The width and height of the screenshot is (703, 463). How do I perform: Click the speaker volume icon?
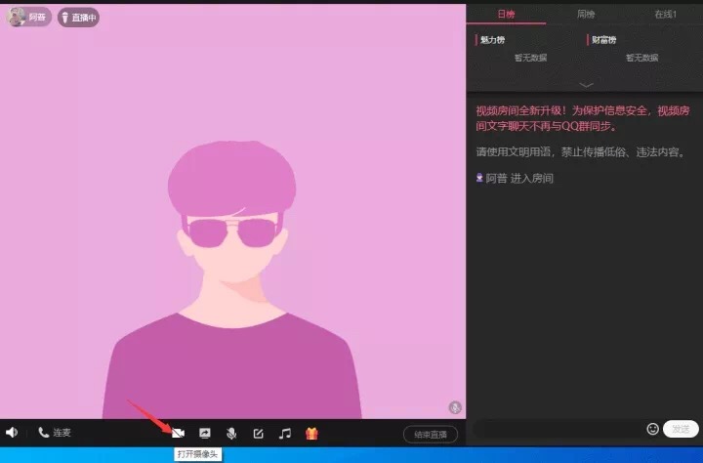(12, 433)
